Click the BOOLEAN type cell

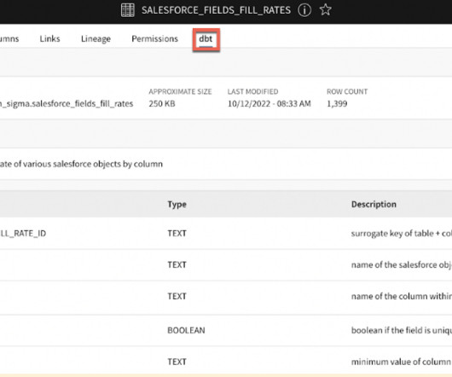[186, 330]
